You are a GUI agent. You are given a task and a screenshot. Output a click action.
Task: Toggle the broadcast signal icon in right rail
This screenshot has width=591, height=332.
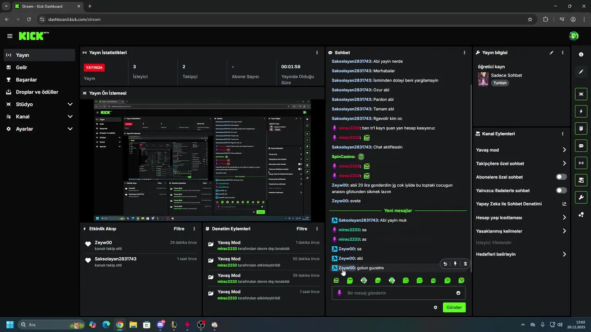tap(581, 163)
